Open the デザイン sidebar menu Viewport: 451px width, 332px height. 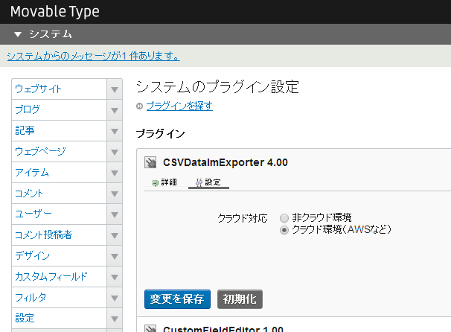[x=60, y=256]
